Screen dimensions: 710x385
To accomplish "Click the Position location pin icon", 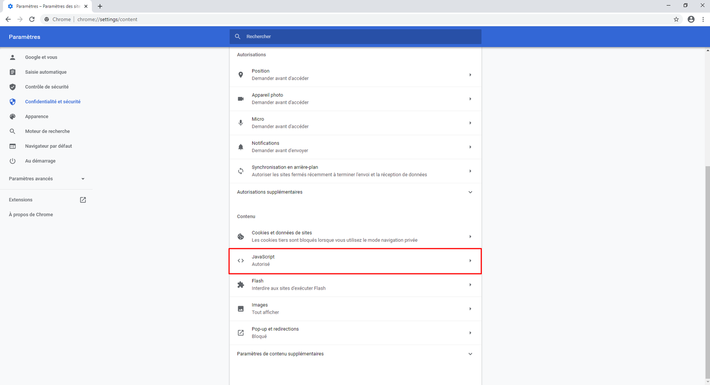I will (241, 75).
